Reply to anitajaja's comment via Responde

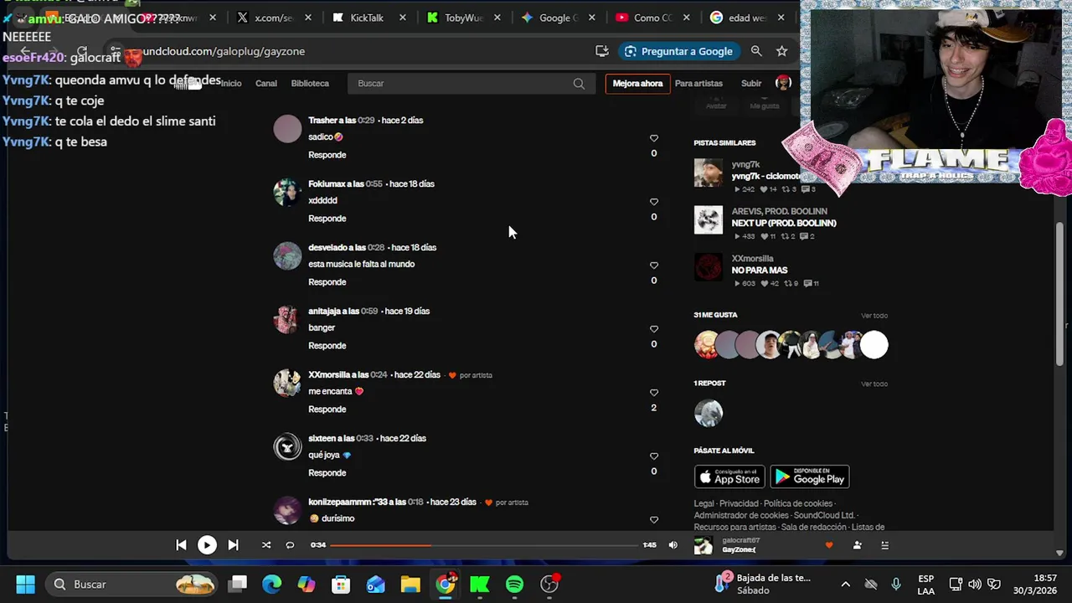(x=327, y=346)
